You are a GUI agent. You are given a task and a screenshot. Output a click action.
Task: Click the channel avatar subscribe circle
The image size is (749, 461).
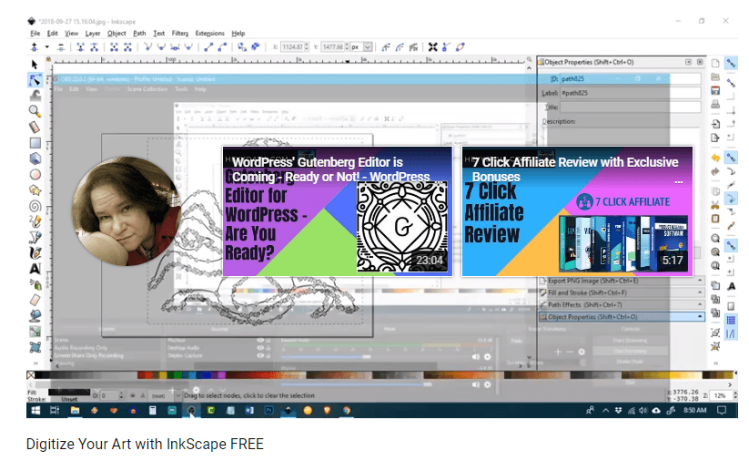(x=127, y=210)
